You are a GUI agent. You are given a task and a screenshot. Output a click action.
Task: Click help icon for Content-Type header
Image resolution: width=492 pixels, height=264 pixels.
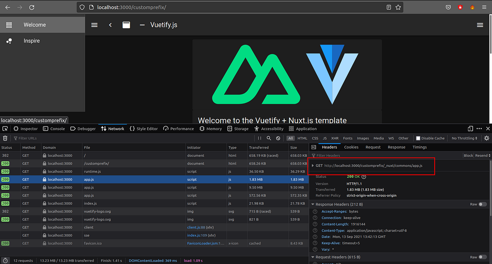click(x=315, y=230)
